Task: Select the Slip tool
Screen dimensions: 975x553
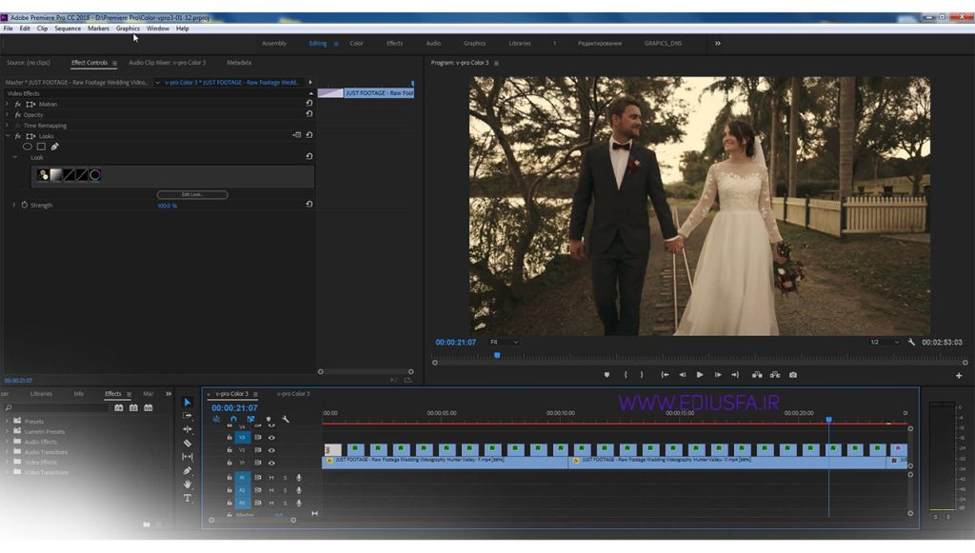Action: tap(188, 457)
